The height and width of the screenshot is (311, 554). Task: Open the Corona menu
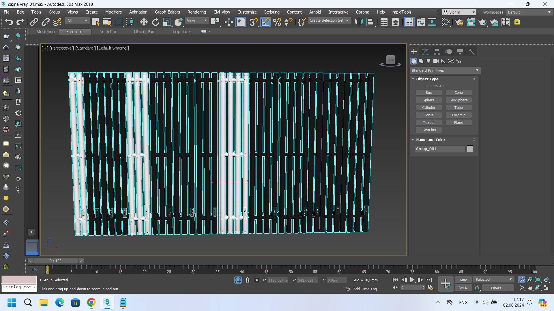pyautogui.click(x=362, y=12)
